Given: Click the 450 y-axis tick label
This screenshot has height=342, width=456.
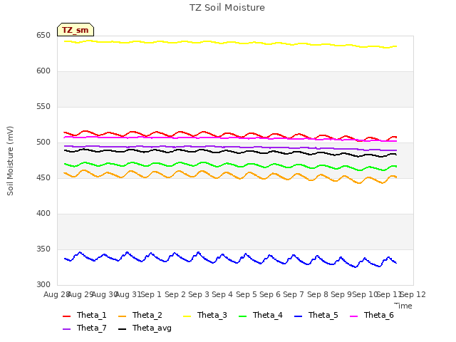Looking at the screenshot, I should [x=43, y=177].
